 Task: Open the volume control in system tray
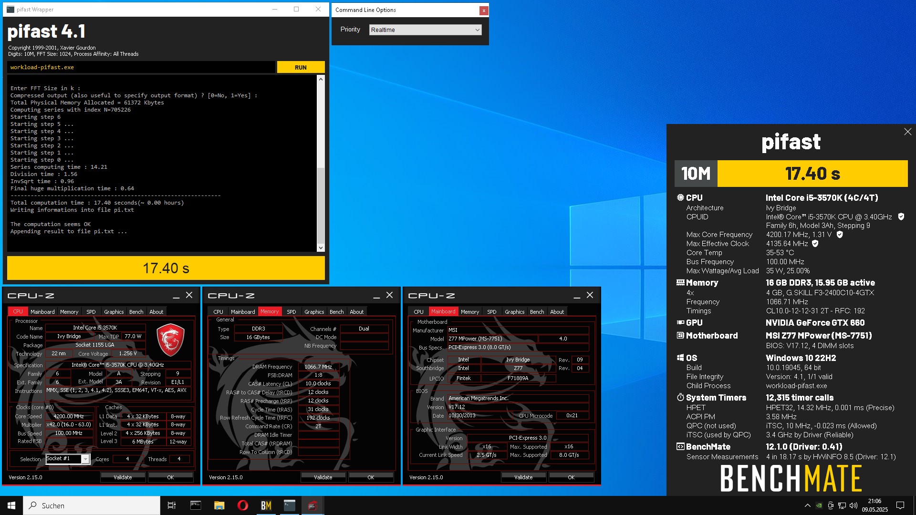pos(854,505)
